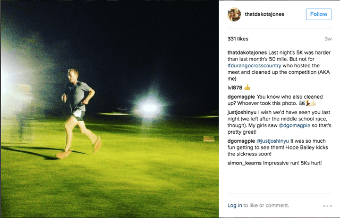Click the camera emoji in dgomagpie's comment
The width and height of the screenshot is (340, 218).
302,103
